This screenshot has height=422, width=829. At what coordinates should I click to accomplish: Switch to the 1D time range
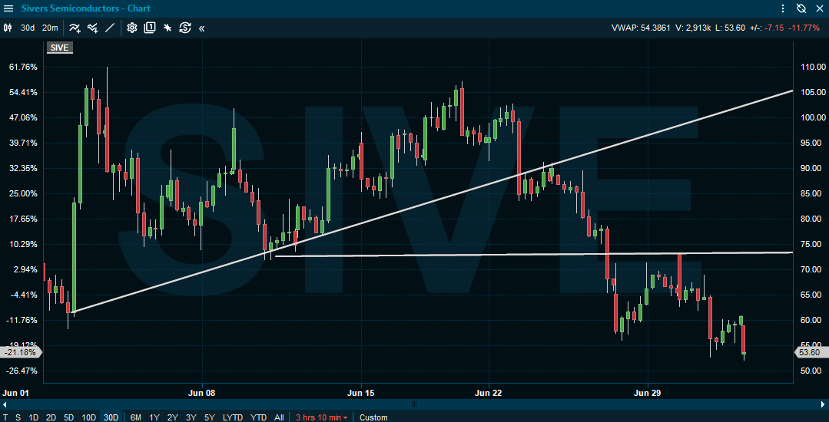tap(33, 417)
